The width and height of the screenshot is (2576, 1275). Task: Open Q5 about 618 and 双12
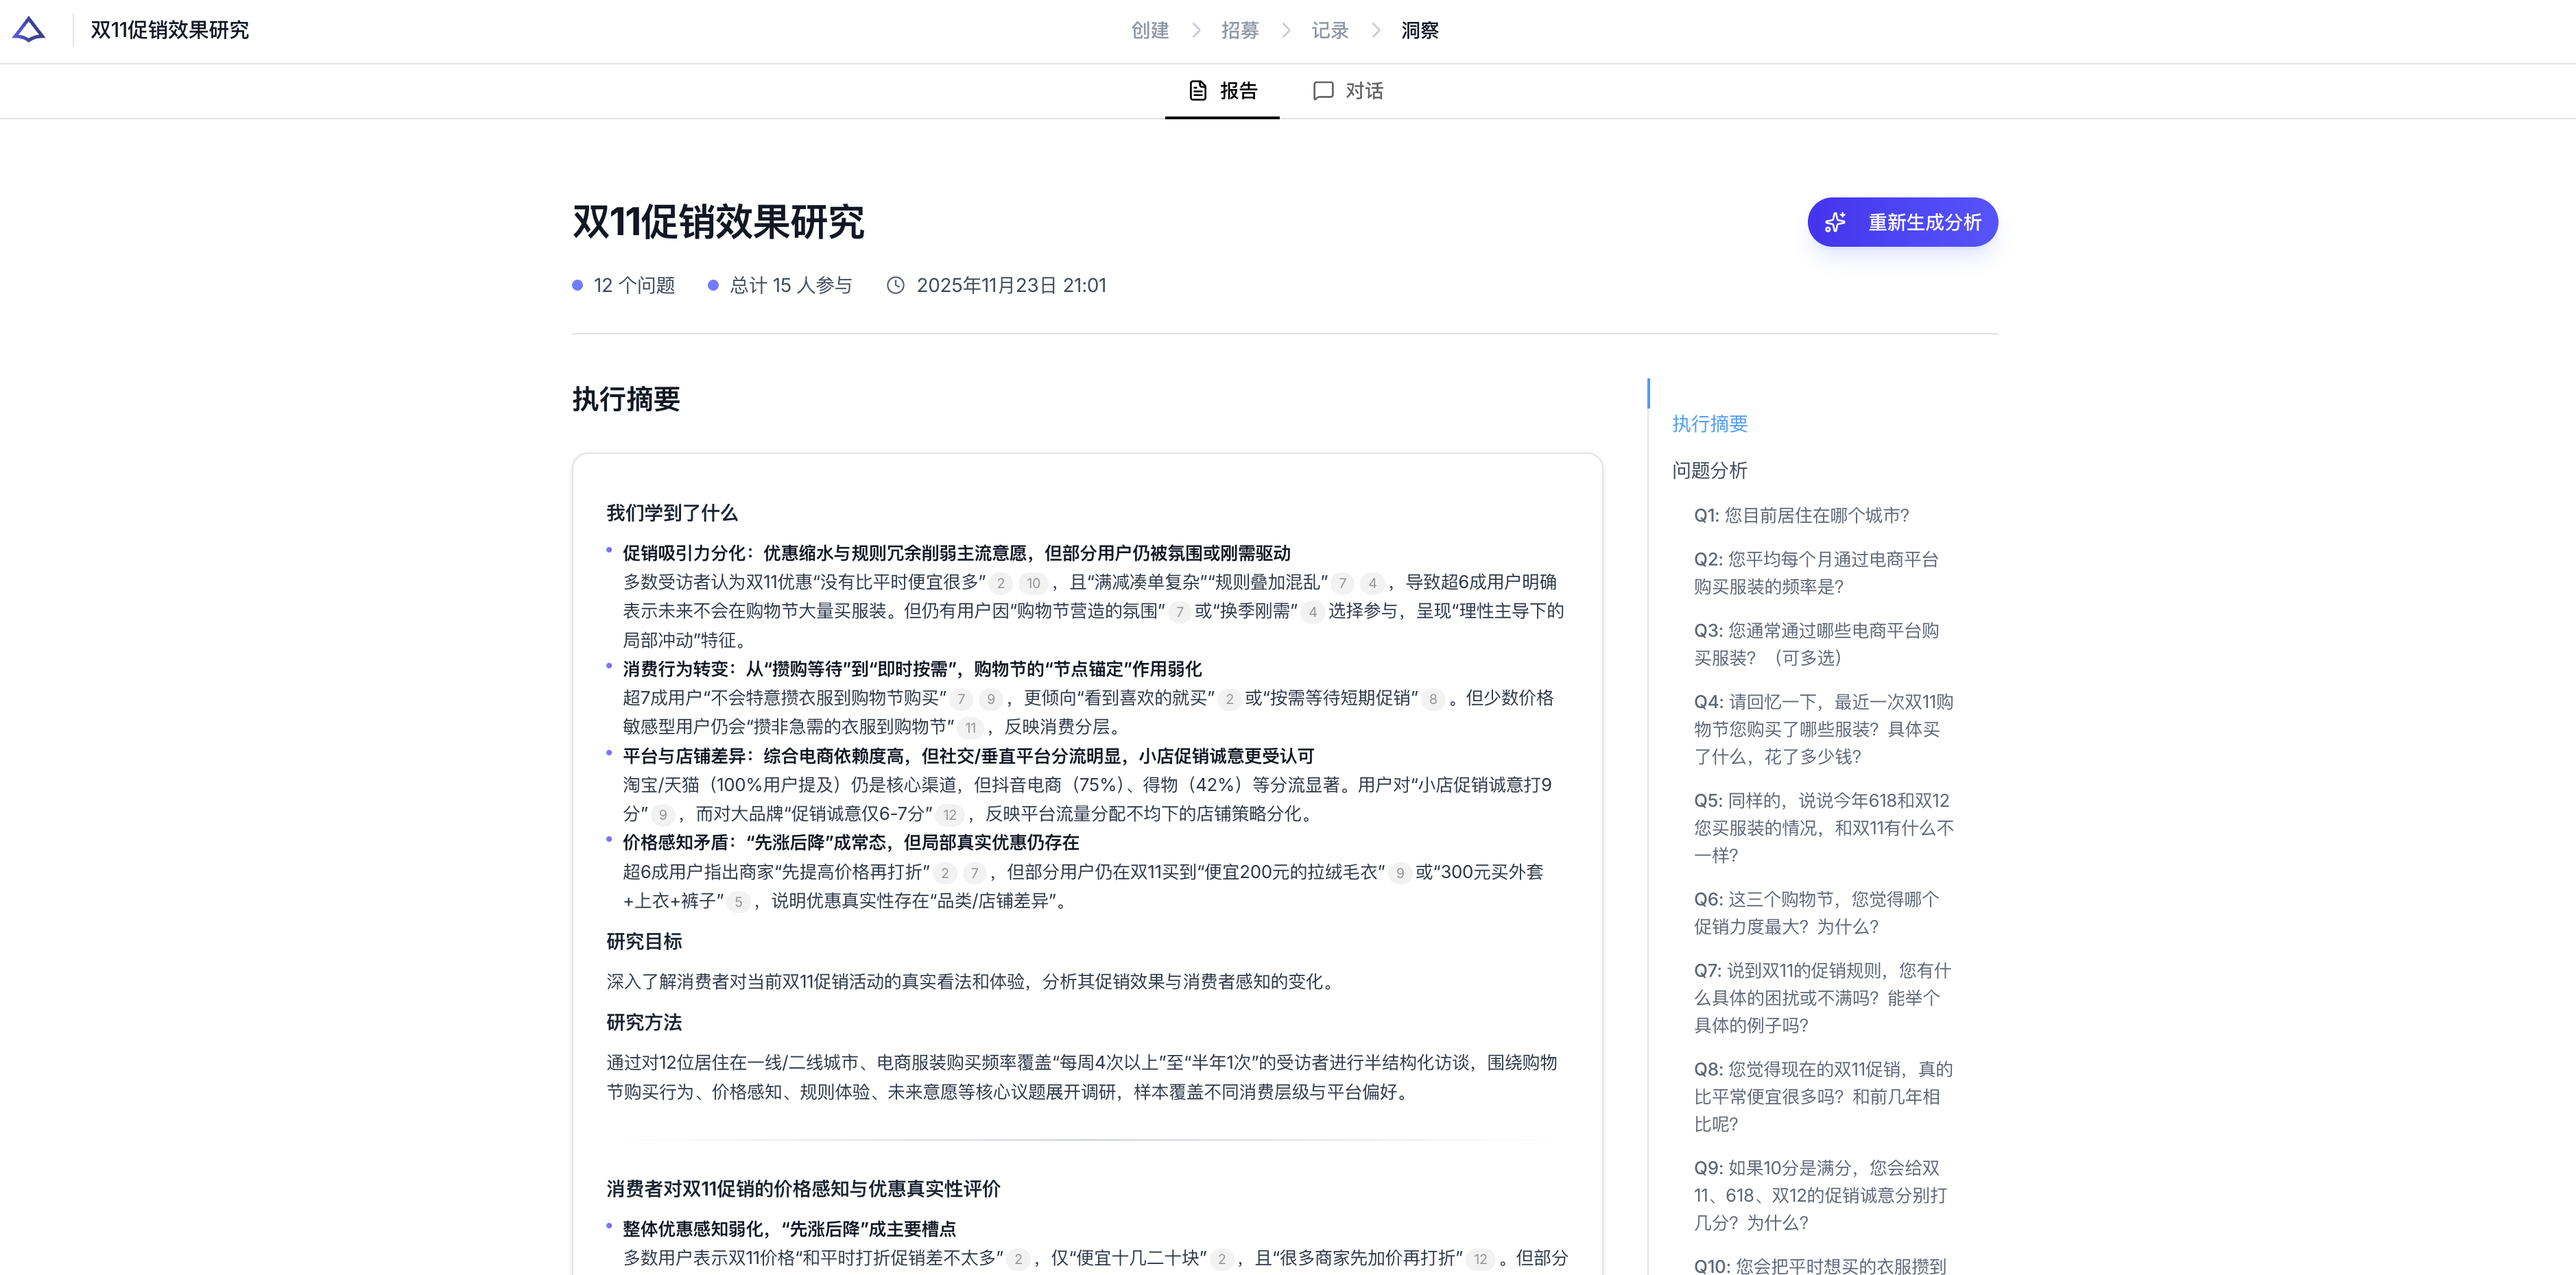pyautogui.click(x=1823, y=827)
